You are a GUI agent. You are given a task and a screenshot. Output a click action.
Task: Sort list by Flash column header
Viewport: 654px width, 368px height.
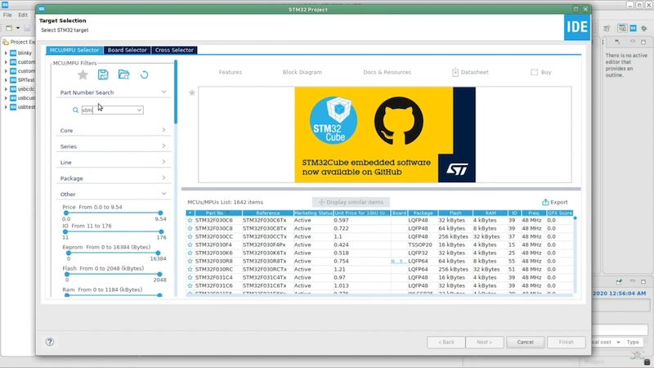(455, 213)
